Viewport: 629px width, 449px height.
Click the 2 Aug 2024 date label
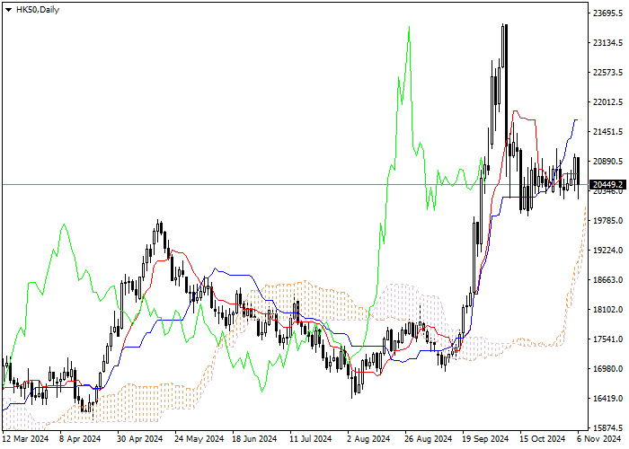point(368,439)
